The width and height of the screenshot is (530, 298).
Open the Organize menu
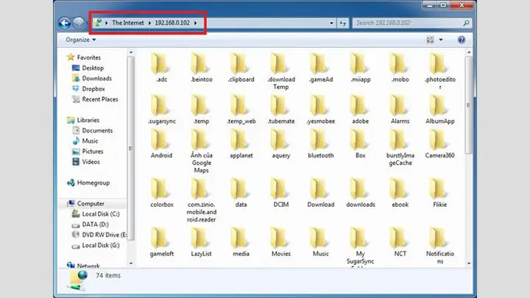[x=80, y=40]
